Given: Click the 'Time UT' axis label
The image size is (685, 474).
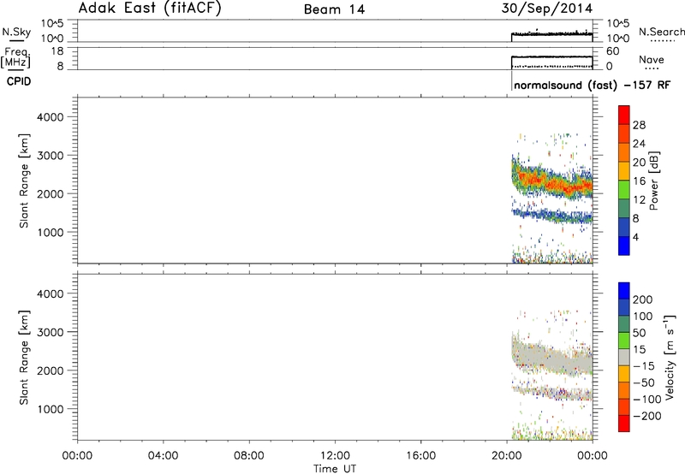Looking at the screenshot, I should [x=335, y=468].
